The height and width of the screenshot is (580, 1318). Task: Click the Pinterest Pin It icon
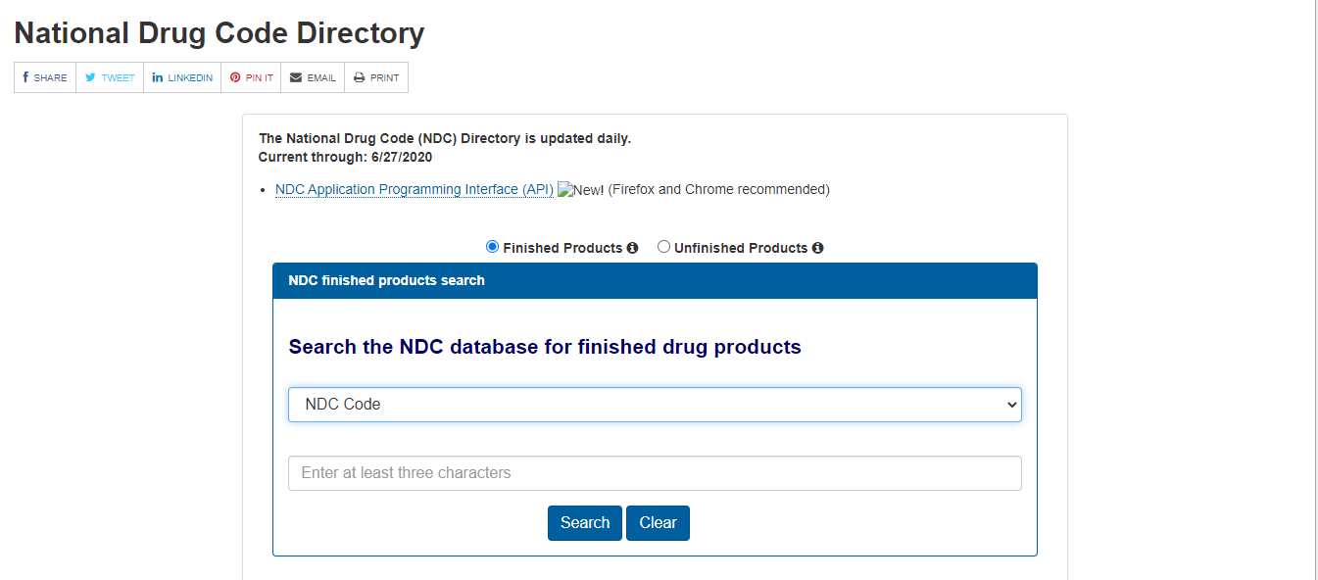point(235,77)
